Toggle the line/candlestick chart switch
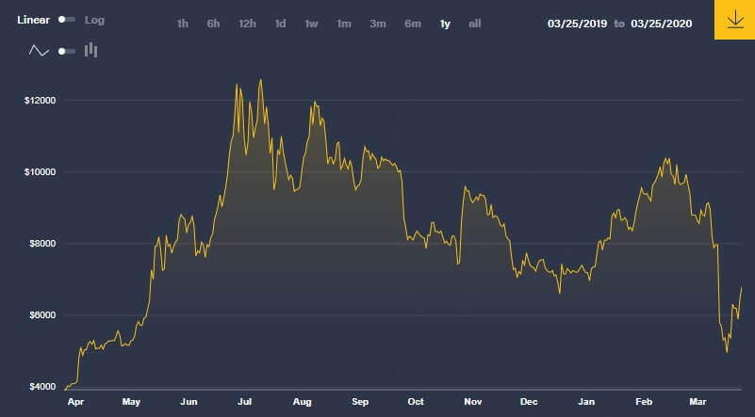This screenshot has width=755, height=417. point(66,51)
